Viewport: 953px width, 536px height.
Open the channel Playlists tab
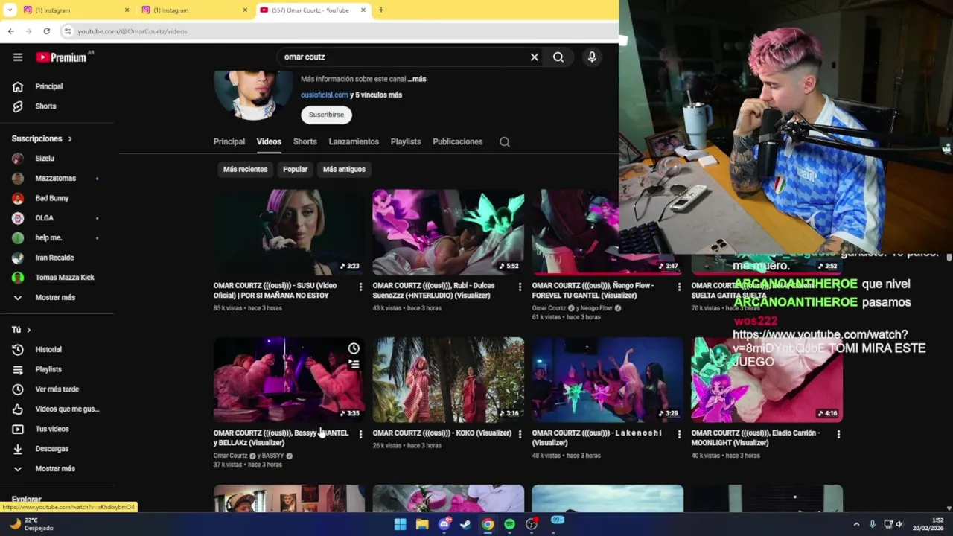406,142
